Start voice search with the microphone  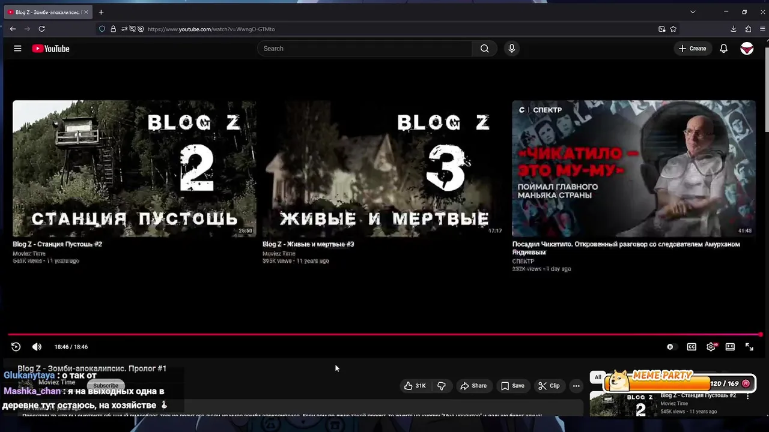pyautogui.click(x=512, y=49)
